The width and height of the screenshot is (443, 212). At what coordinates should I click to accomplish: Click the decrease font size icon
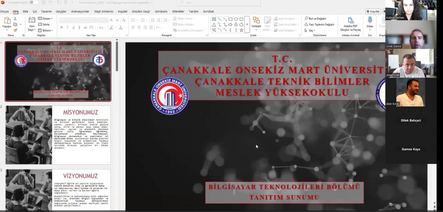point(117,20)
